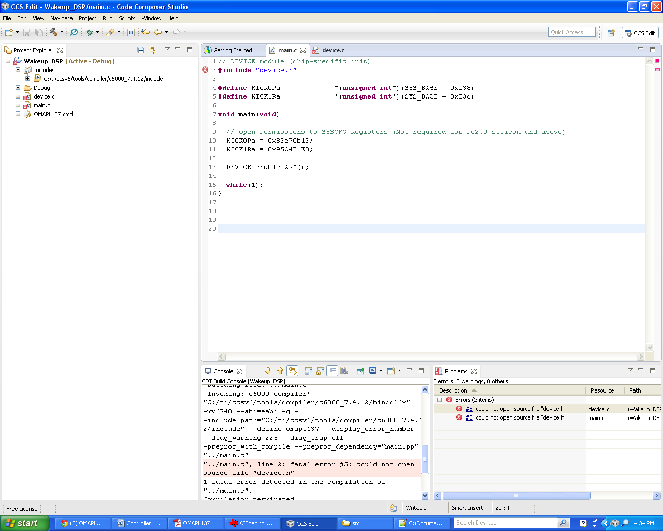Screen dimensions: 663x531
Task: Toggle Console word wrap icon
Action: 333,371
